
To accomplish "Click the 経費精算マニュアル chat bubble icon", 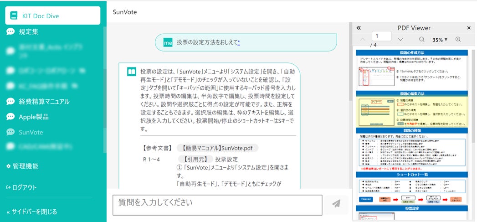I will [x=10, y=101].
